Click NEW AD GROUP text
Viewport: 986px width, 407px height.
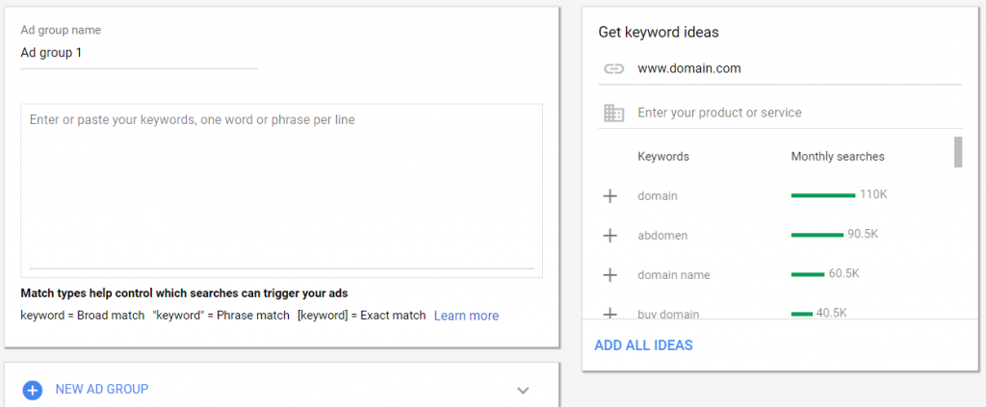pos(101,390)
